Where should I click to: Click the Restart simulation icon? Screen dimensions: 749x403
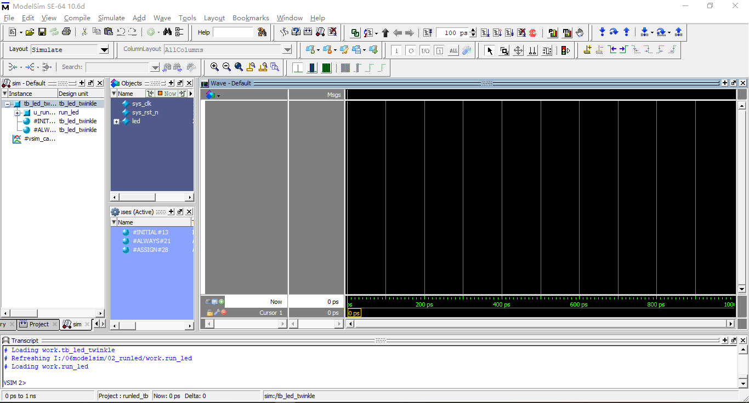click(428, 33)
